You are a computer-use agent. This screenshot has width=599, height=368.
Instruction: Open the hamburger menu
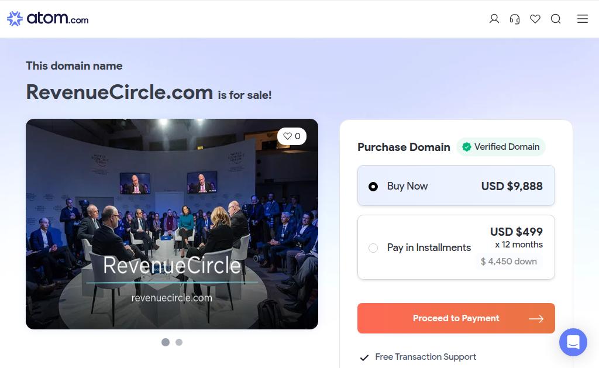pyautogui.click(x=583, y=19)
